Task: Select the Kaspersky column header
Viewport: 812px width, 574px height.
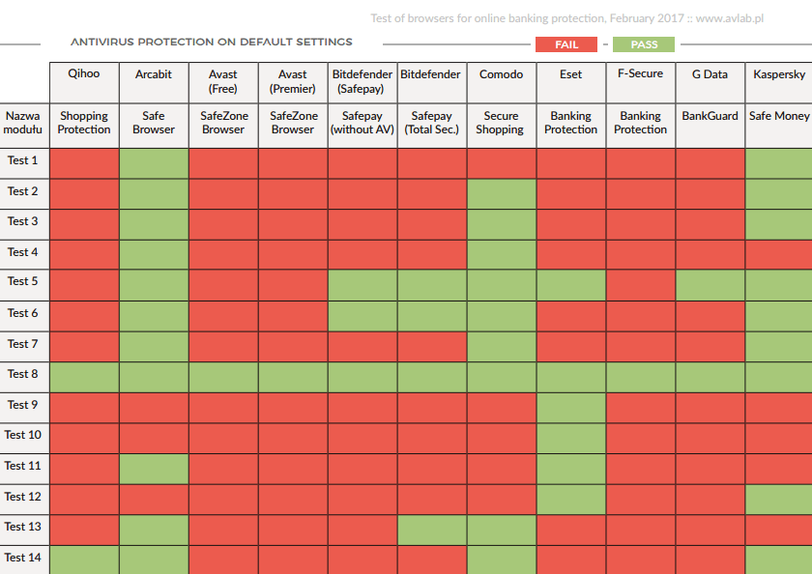Action: [778, 74]
